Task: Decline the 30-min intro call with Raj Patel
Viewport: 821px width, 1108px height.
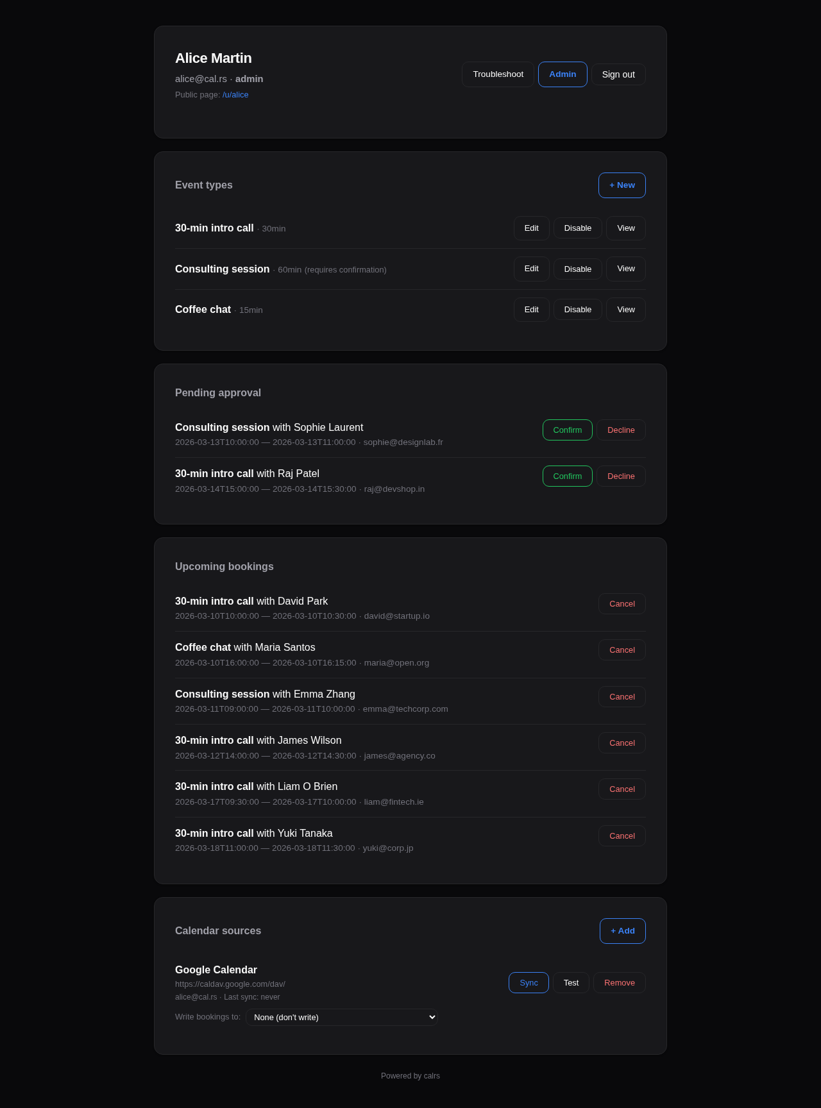Action: coord(620,476)
